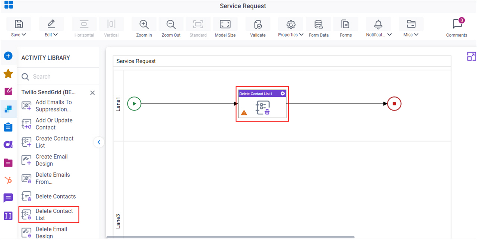Screen dimensions: 477x240
Task: Click the blue plus add icon
Action: 8,56
